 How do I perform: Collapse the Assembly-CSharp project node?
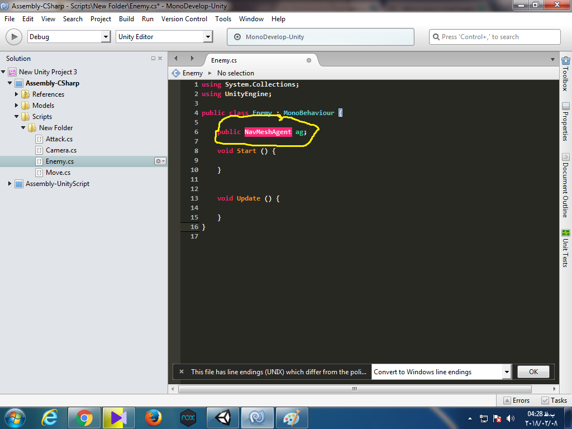(10, 83)
